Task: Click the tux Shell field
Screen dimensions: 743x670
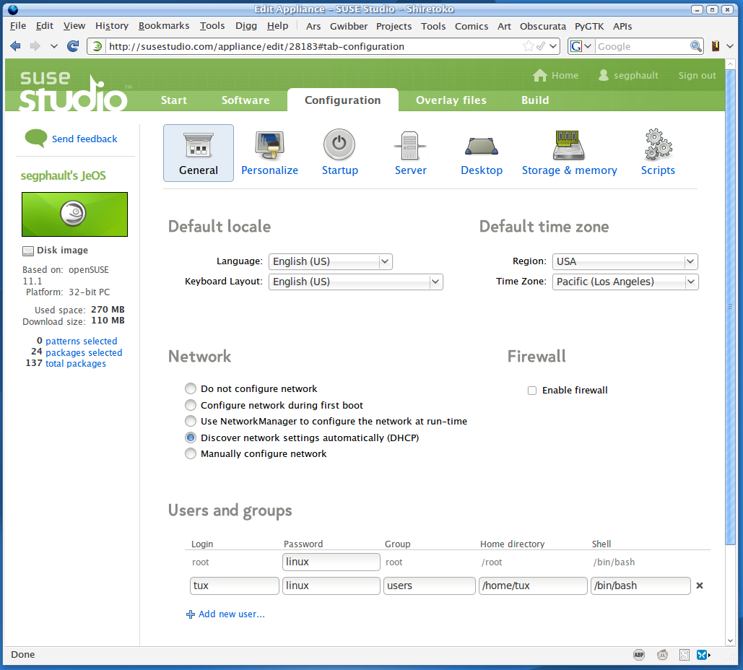Action: point(640,586)
